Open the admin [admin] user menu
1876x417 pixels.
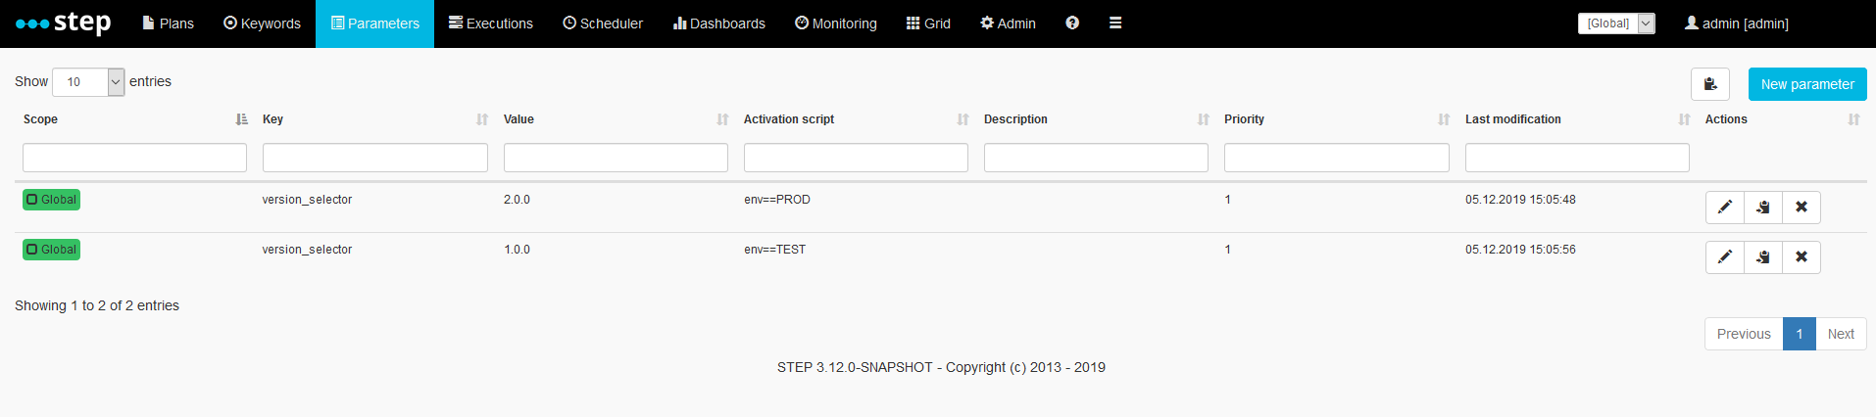(1737, 23)
